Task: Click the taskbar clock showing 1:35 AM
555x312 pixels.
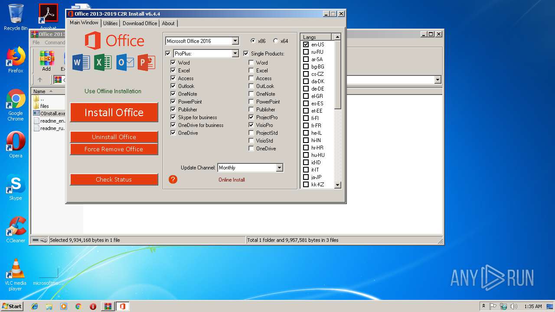Action: click(x=533, y=306)
